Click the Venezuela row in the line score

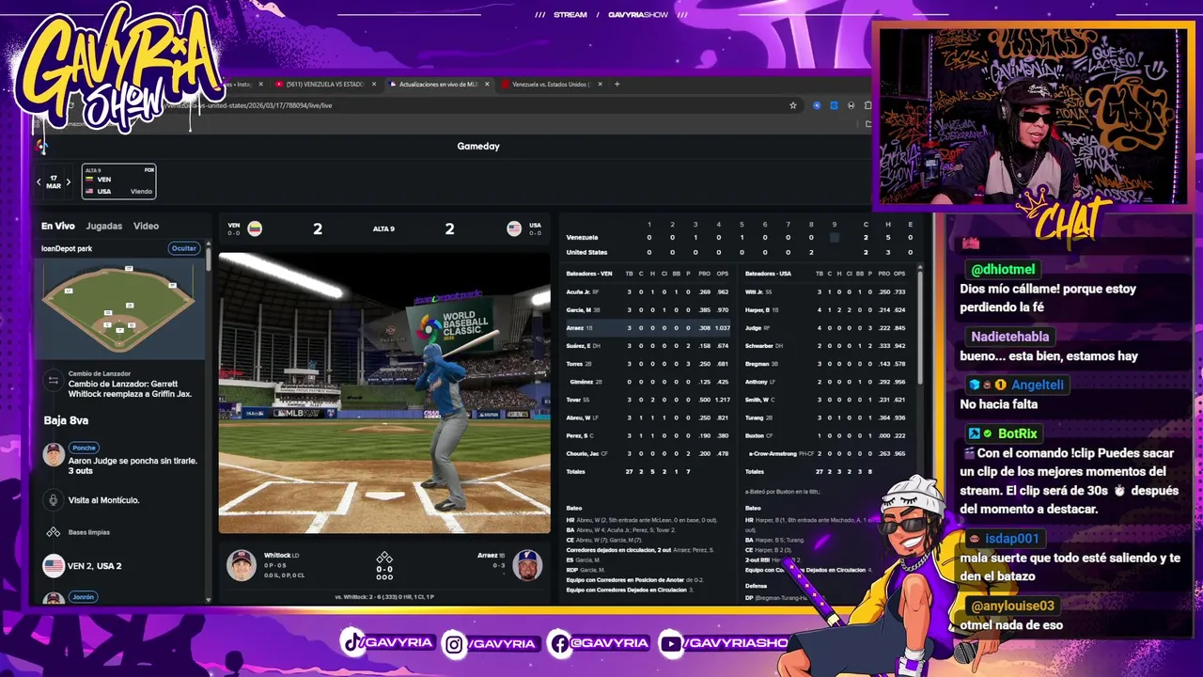tap(740, 238)
